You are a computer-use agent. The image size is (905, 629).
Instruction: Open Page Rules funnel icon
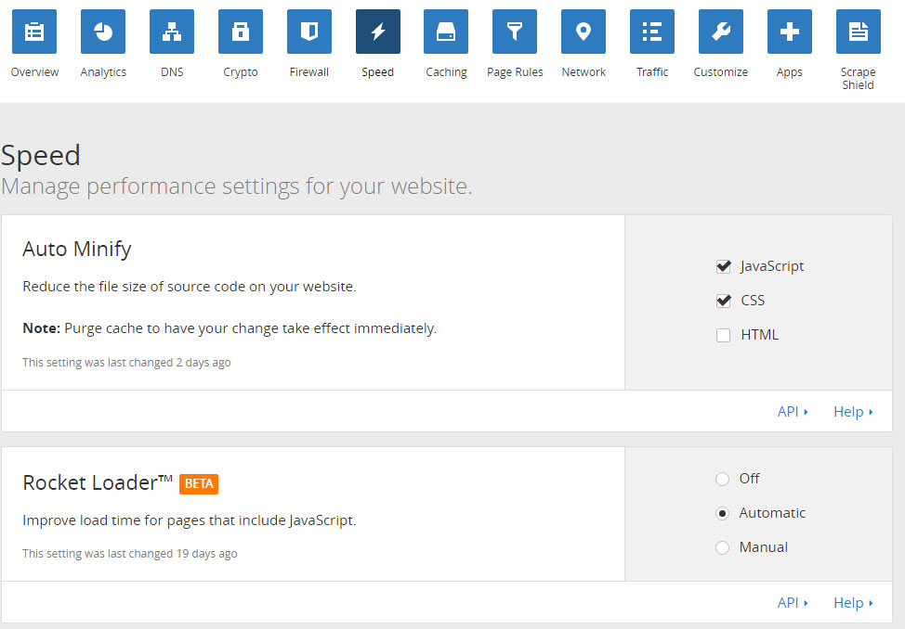click(515, 32)
